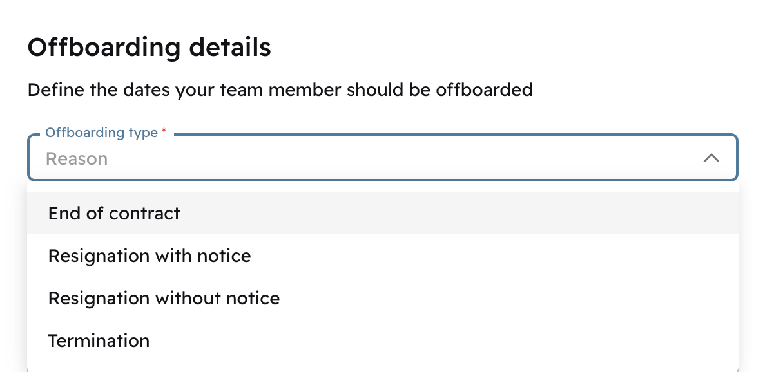
Task: Focus the Reason dropdown input
Action: tap(361, 159)
